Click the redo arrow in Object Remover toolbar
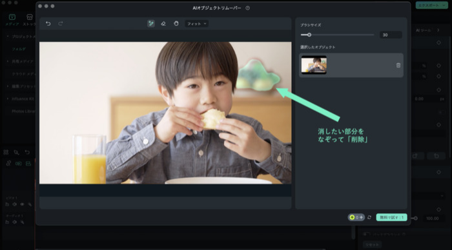The height and width of the screenshot is (250, 452). (61, 24)
